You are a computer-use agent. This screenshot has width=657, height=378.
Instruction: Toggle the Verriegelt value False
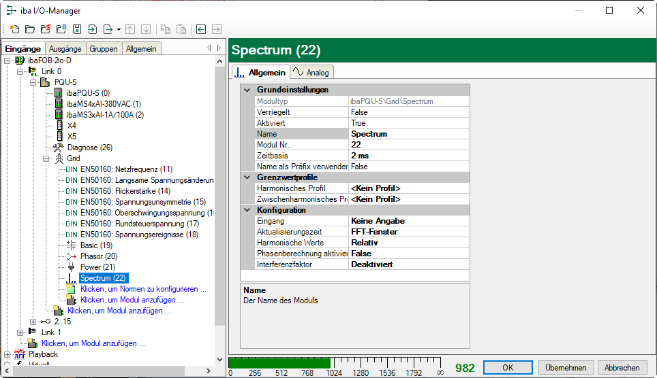click(x=359, y=112)
